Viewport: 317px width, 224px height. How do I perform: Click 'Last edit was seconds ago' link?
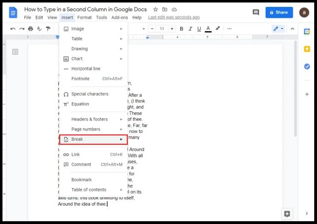click(x=174, y=17)
